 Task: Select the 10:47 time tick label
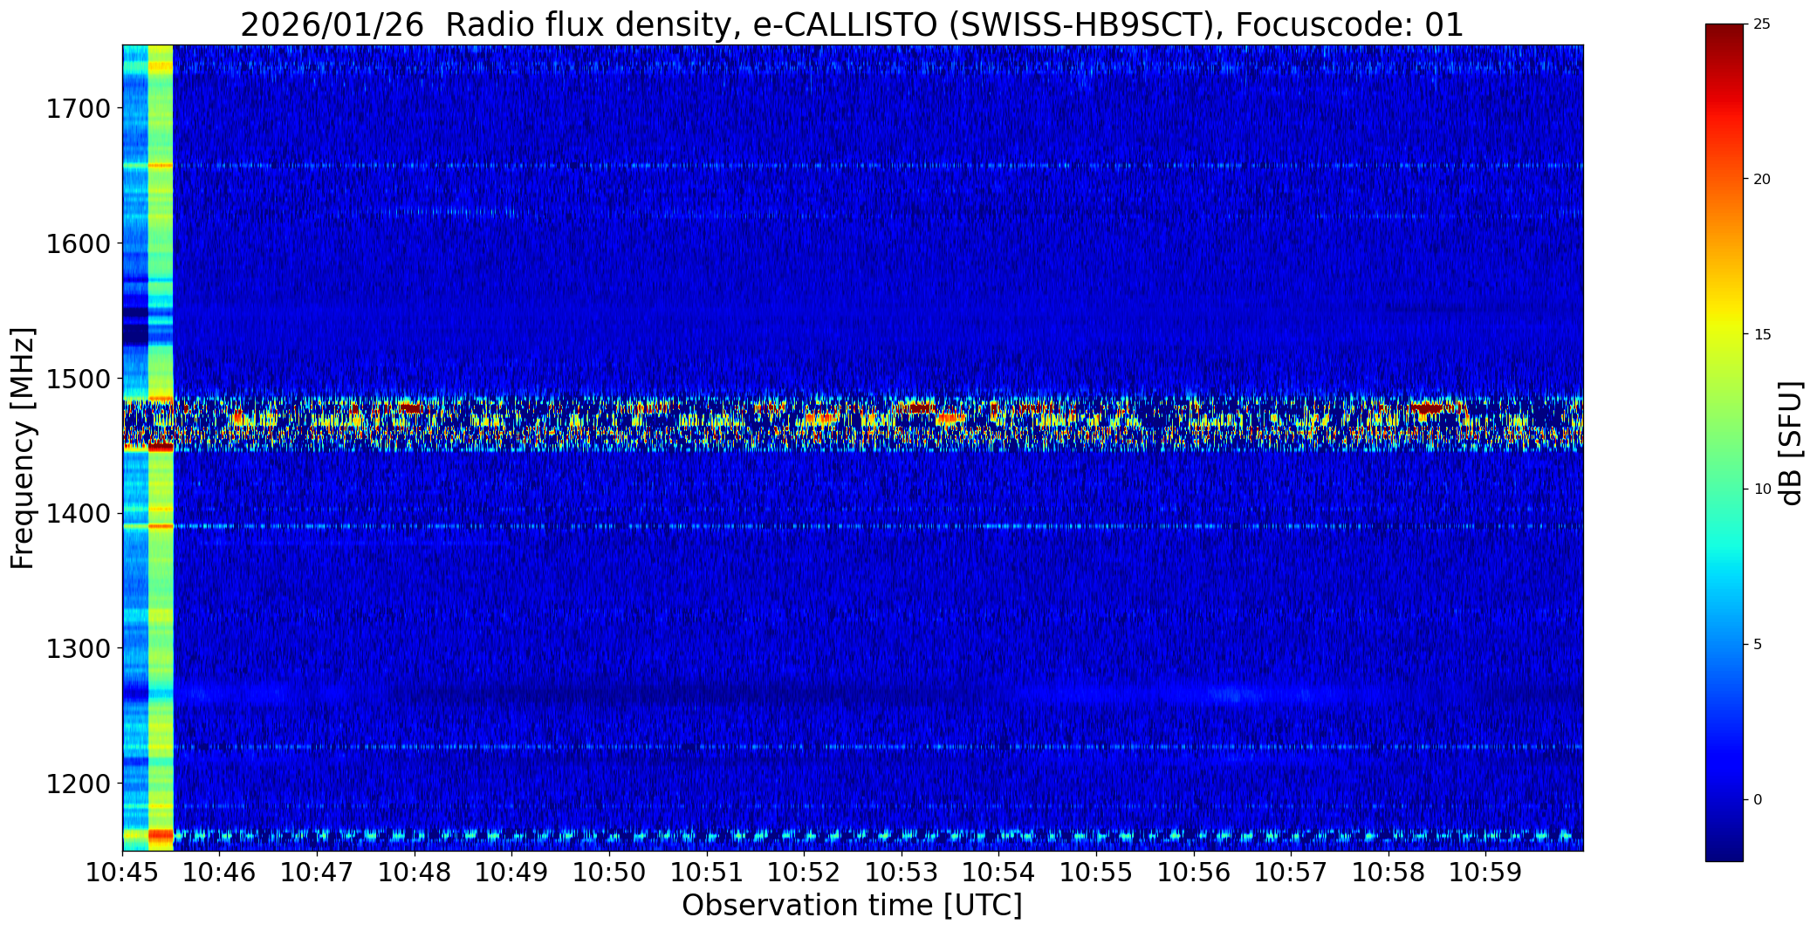318,872
